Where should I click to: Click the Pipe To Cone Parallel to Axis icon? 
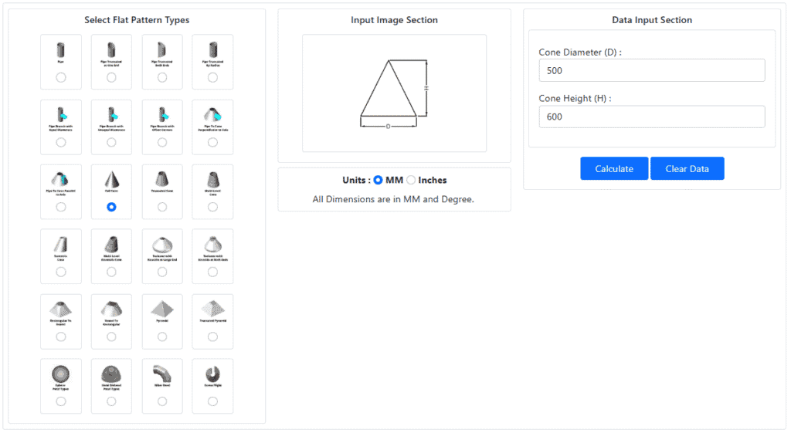tap(60, 179)
